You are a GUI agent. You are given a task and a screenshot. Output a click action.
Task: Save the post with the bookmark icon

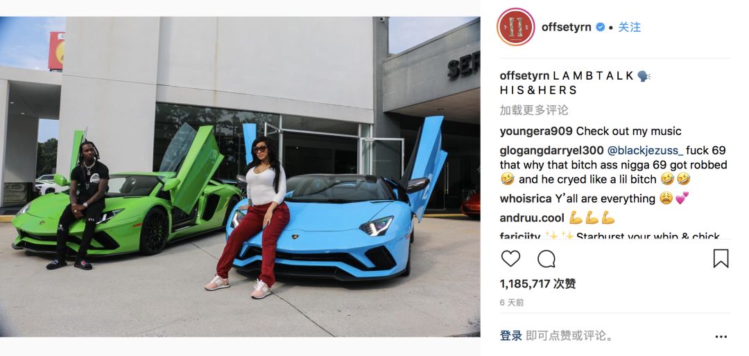[x=721, y=258]
